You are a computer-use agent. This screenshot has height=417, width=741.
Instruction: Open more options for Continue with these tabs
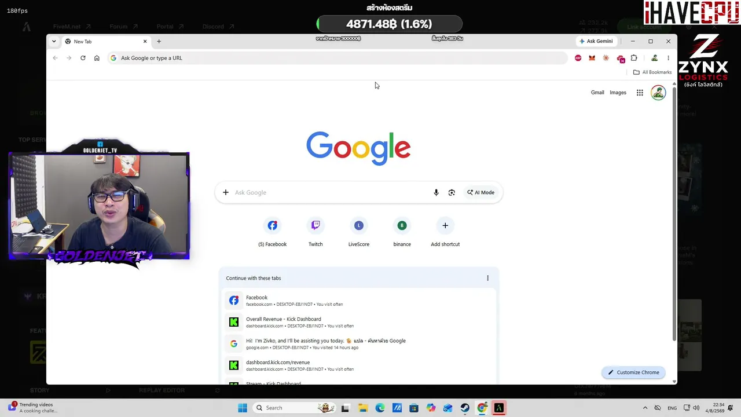point(487,278)
